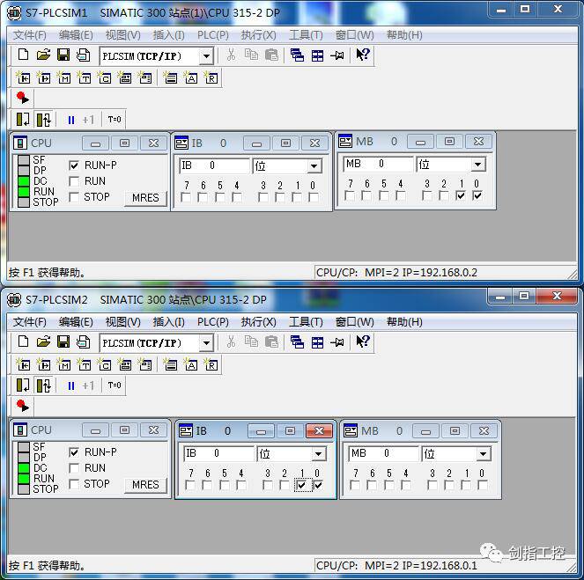Insert output variable icon in PLCSIM1
This screenshot has height=580, width=584.
(x=43, y=78)
